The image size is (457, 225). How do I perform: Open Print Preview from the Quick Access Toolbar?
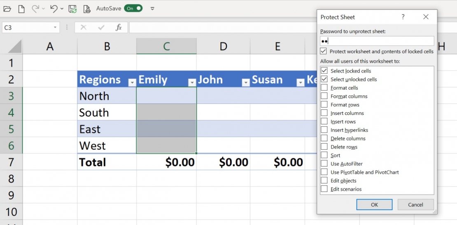86,9
